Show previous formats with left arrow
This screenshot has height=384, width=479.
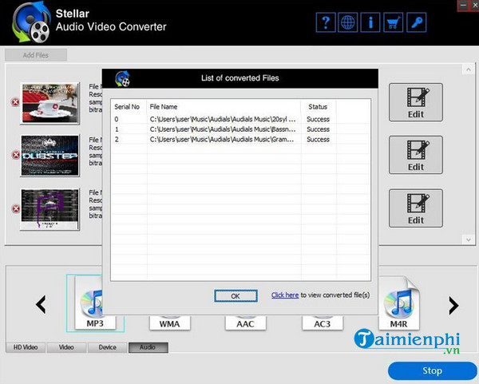41,304
